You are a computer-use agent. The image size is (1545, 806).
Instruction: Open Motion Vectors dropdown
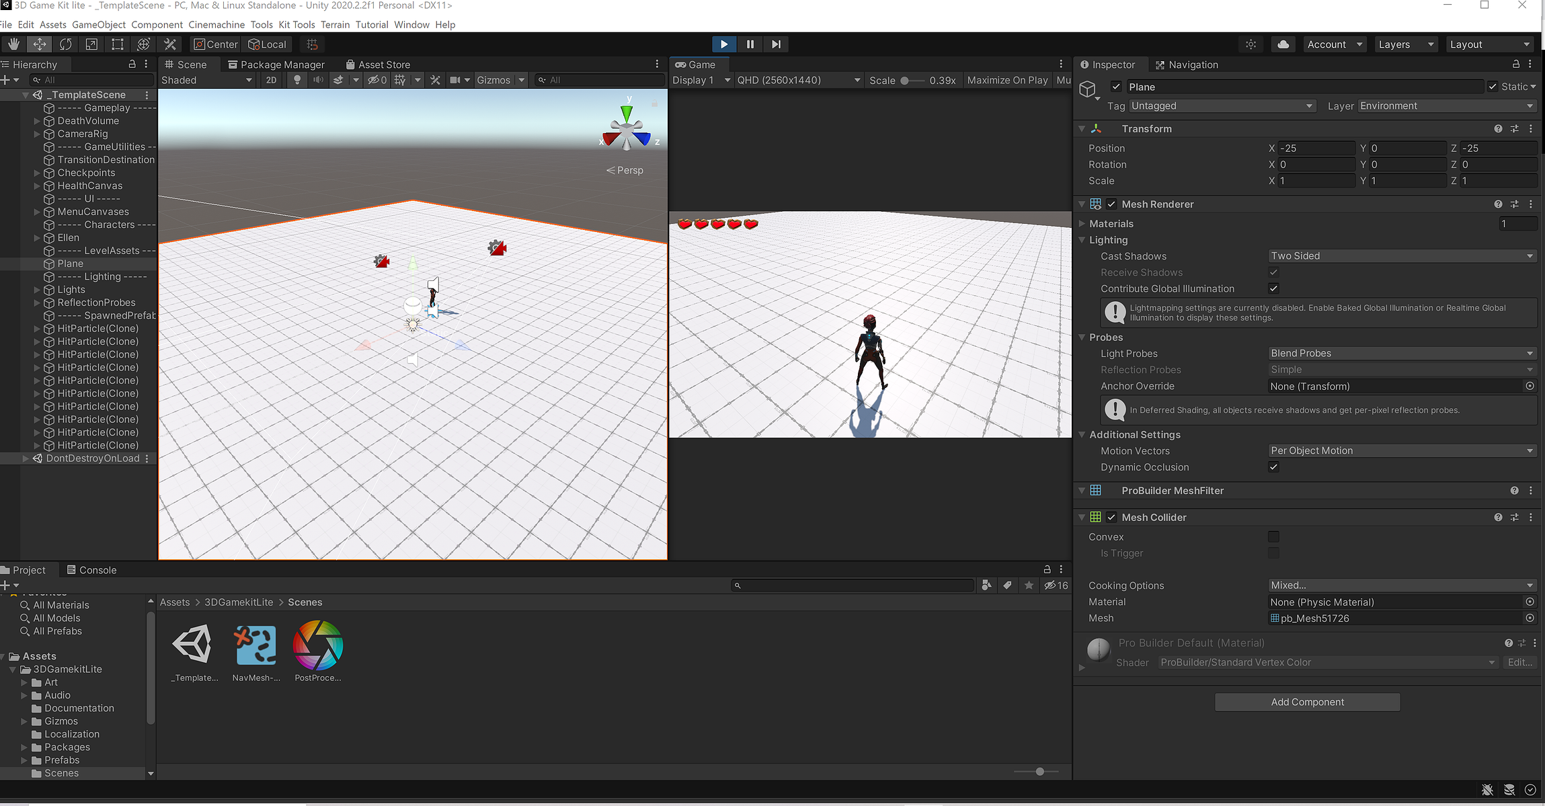[x=1402, y=451]
